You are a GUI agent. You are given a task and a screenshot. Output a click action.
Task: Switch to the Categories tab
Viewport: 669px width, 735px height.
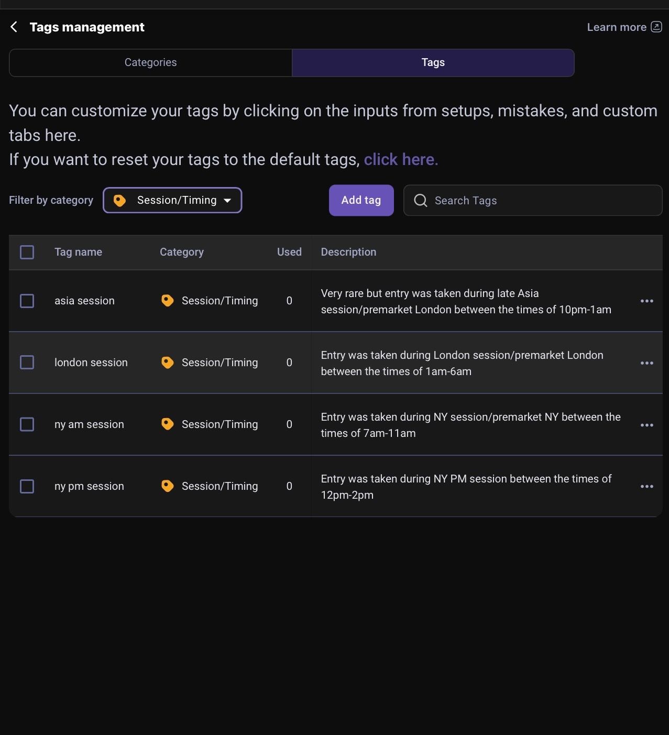click(x=151, y=62)
